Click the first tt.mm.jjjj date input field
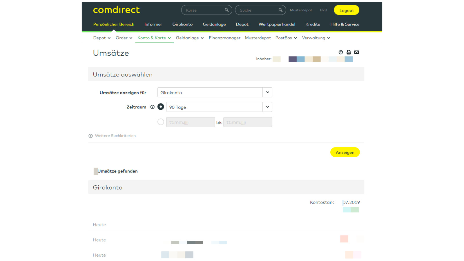464x261 pixels. (x=190, y=122)
